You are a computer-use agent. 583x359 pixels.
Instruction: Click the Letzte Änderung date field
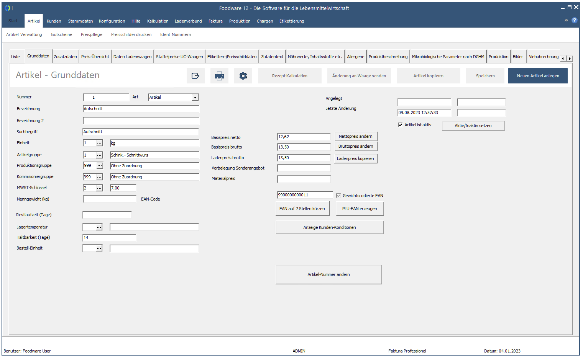[424, 113]
